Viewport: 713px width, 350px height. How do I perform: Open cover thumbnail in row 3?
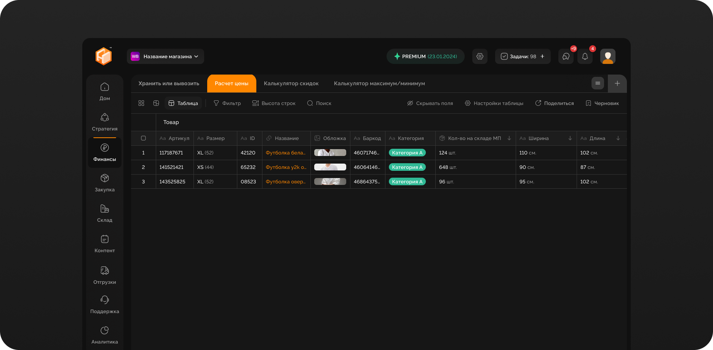pos(330,182)
